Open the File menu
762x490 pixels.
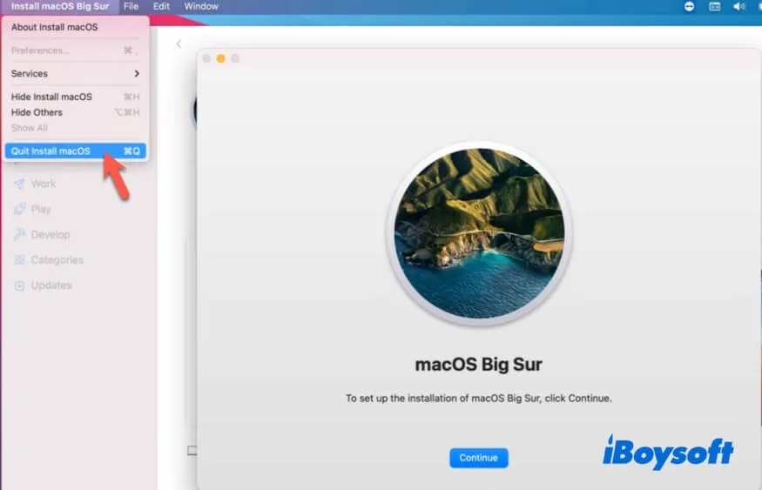(x=131, y=6)
